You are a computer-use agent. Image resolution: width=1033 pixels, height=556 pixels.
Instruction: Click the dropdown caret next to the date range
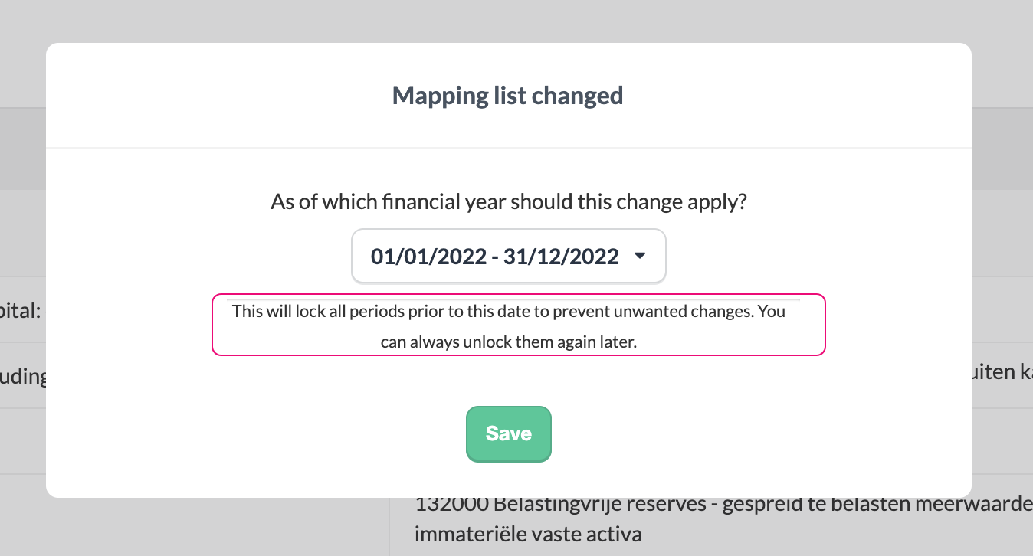[x=641, y=257]
